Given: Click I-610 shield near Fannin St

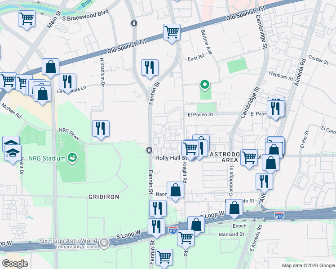Looking at the screenshot, I should pos(173,230).
